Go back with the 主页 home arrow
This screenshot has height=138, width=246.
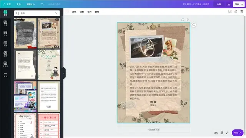(7, 4)
